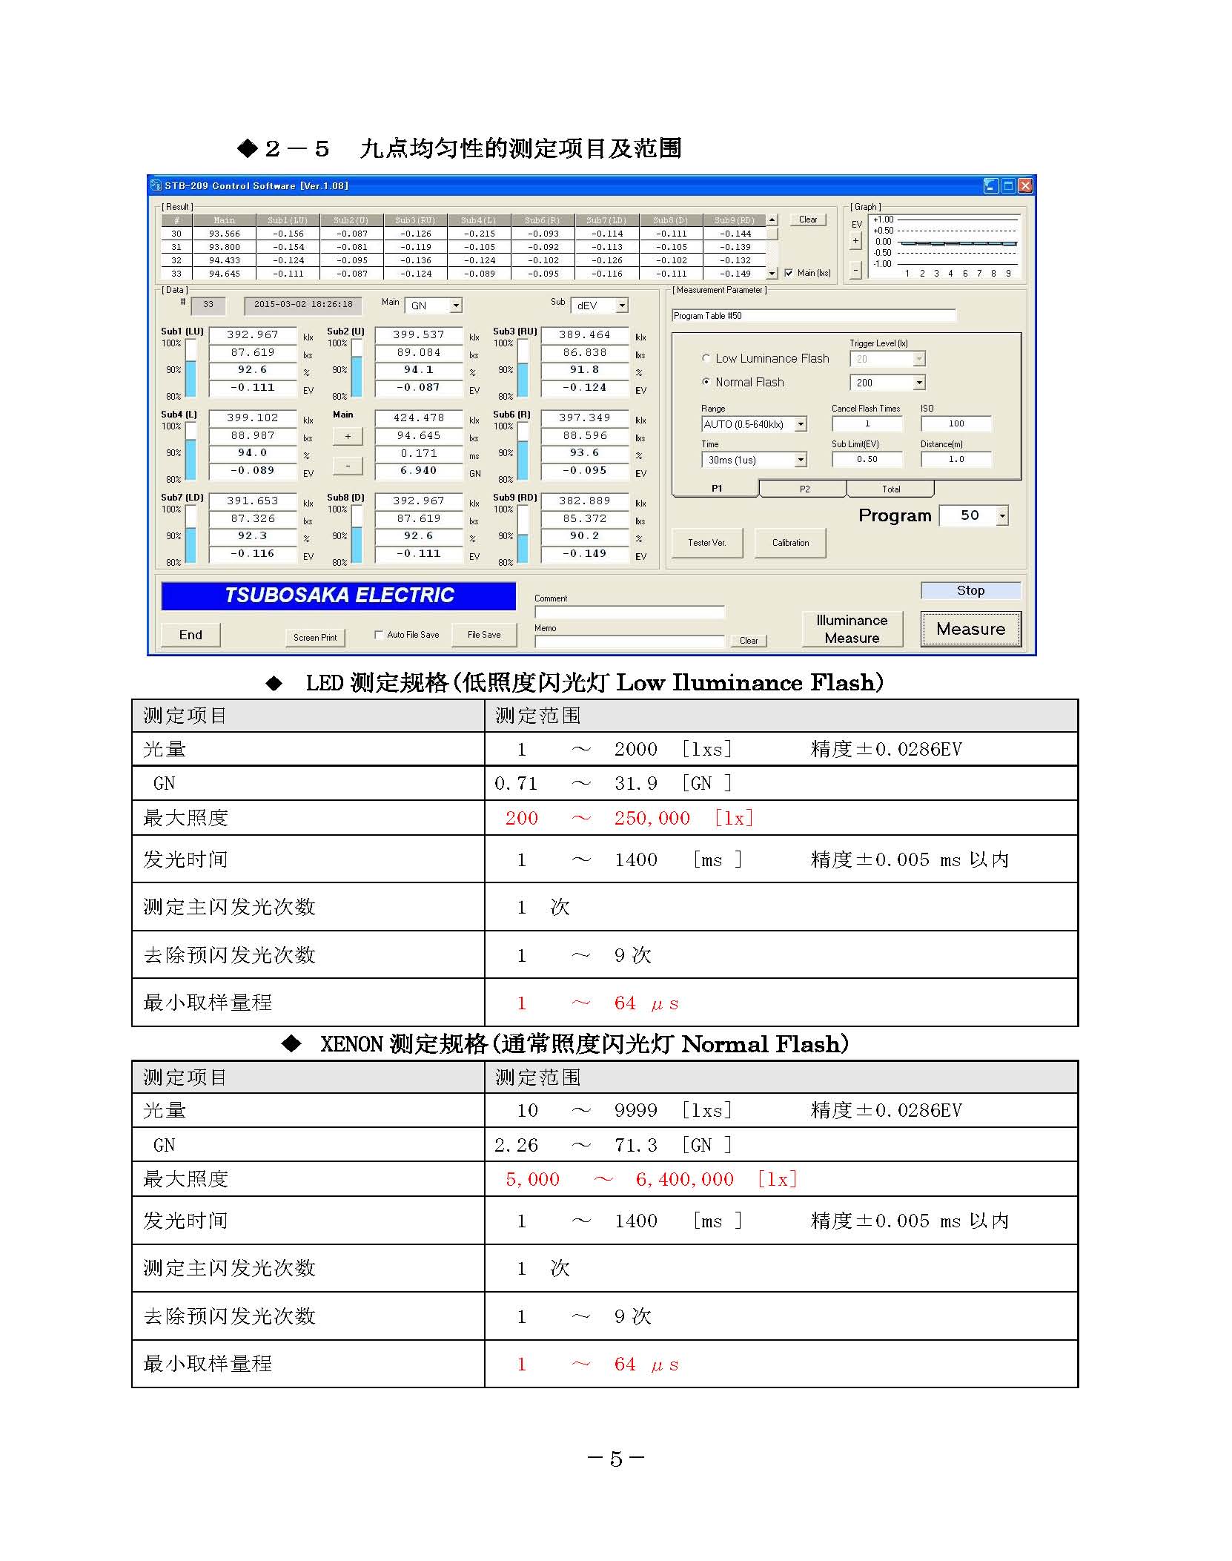Click the Sub4 (L) percentage level bar

click(191, 452)
